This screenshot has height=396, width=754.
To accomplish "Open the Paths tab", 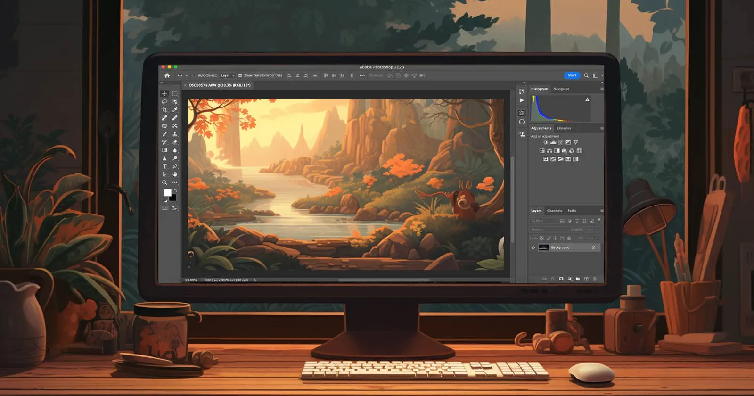I will [x=572, y=211].
